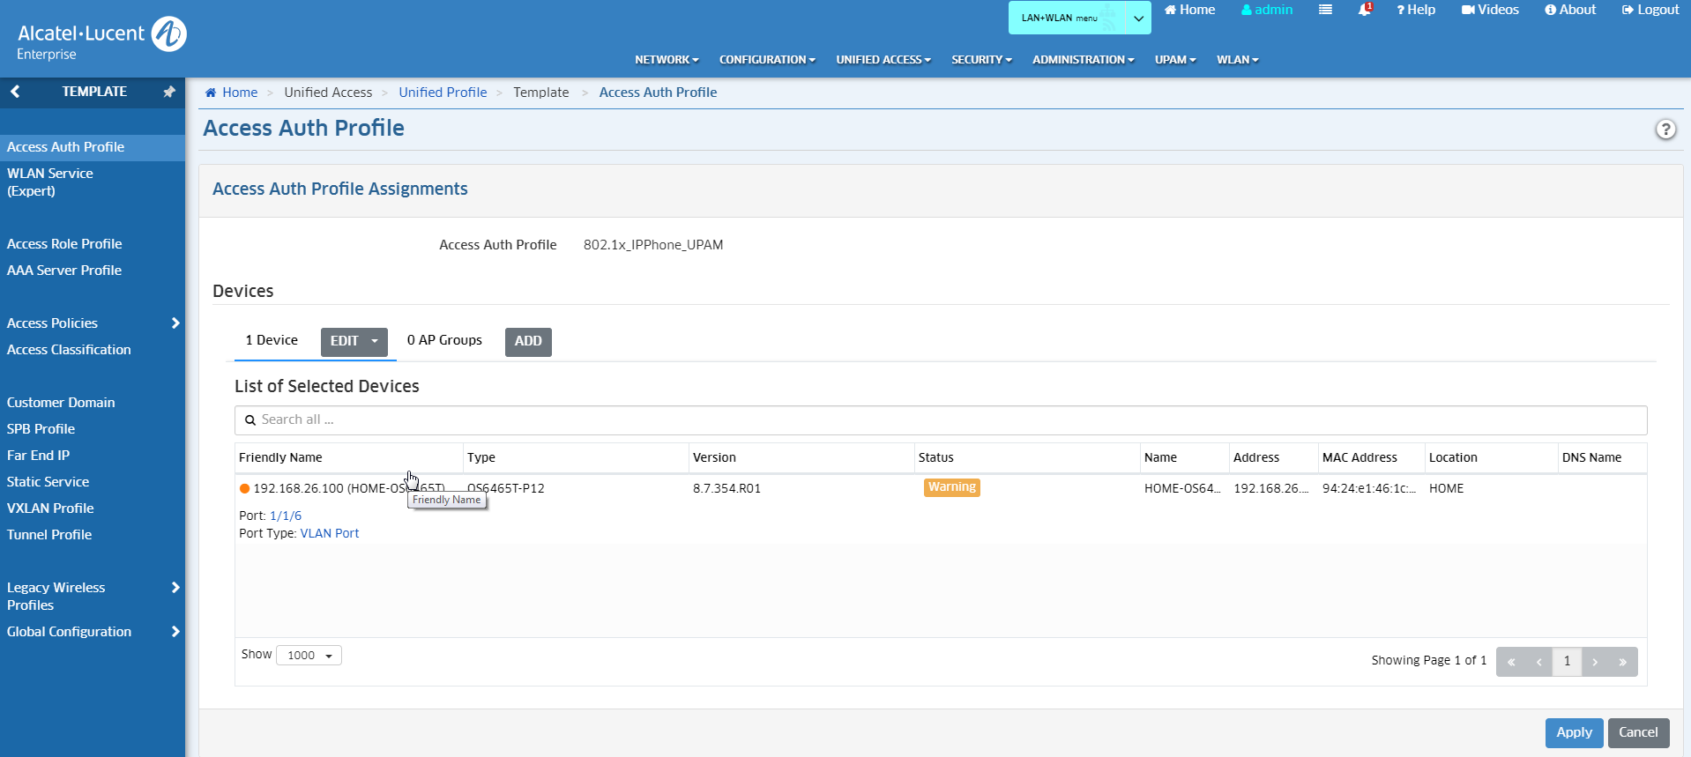Viewport: 1691px width, 757px height.
Task: Click the Alcatel-Lucent Enterprise logo
Action: 101,39
